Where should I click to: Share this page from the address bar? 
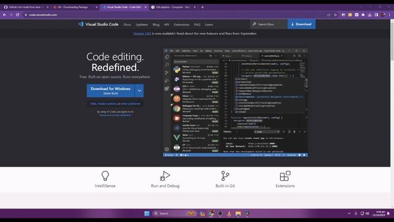[x=329, y=15]
